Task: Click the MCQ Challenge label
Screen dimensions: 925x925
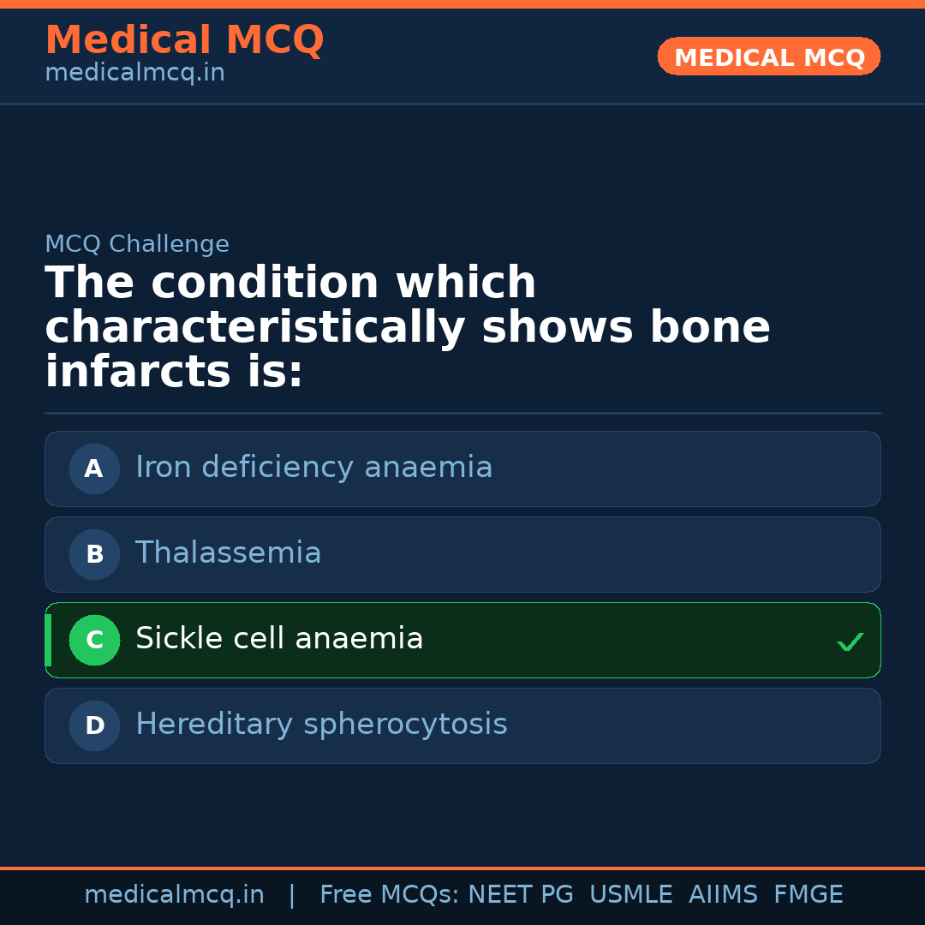Action: pyautogui.click(x=137, y=244)
